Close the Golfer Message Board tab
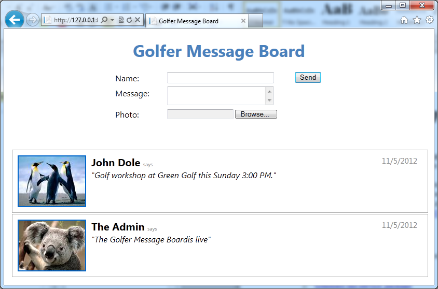Screen dimensions: 438x289 tap(243, 21)
